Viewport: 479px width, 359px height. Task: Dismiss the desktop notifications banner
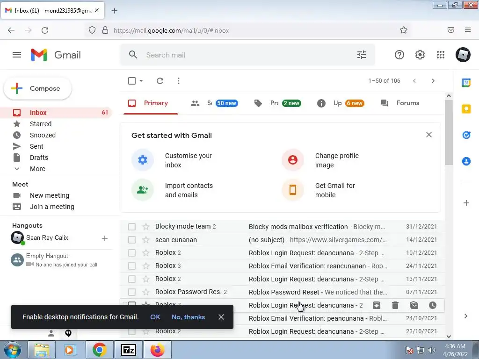point(221,317)
